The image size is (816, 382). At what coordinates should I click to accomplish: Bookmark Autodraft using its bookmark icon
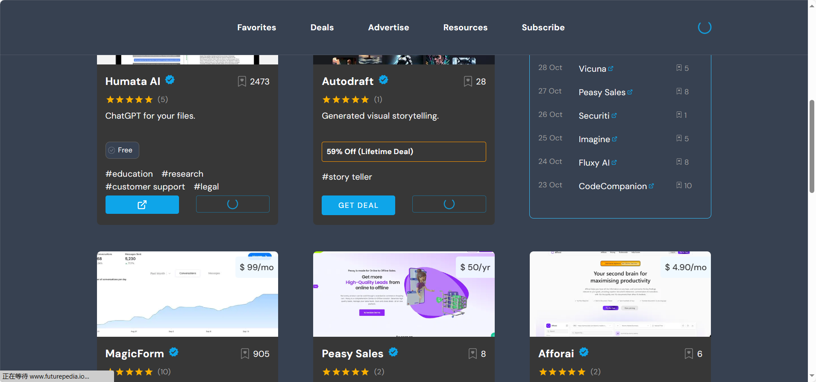coord(468,82)
